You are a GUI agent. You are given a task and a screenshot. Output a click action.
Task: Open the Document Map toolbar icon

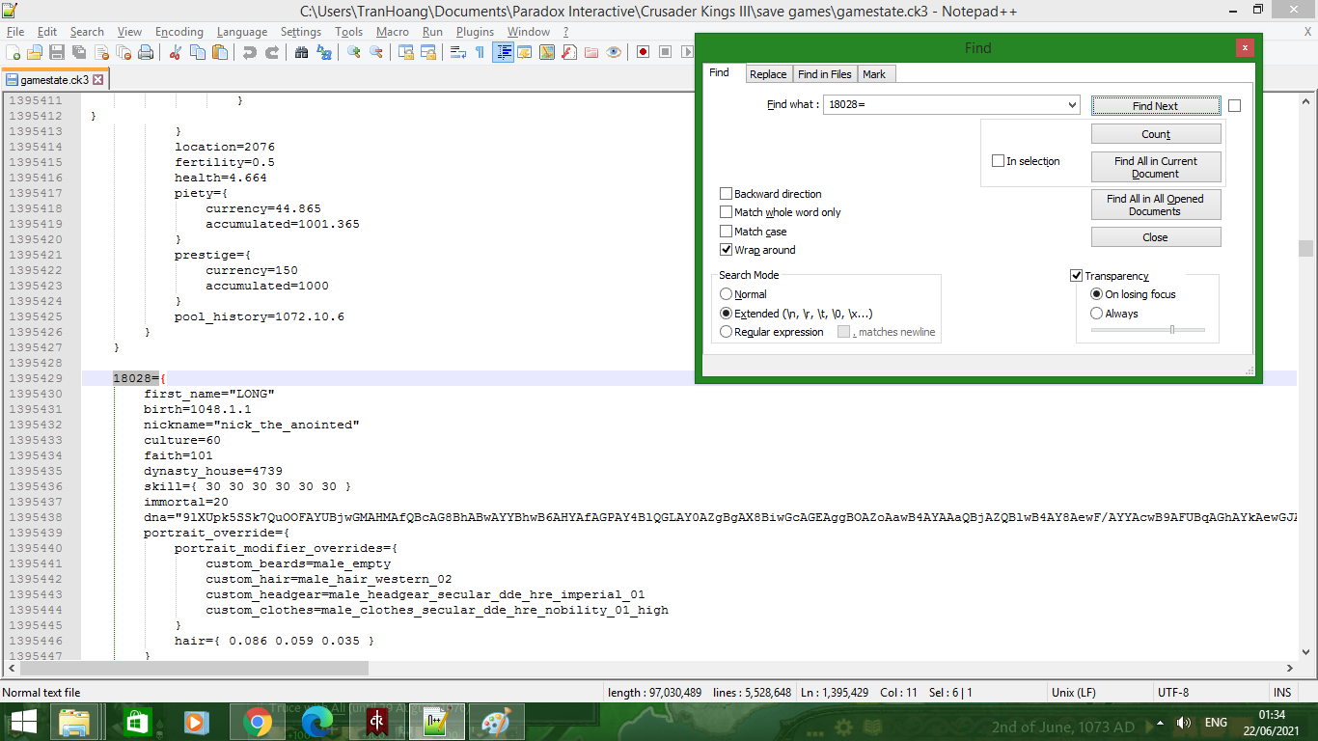547,52
